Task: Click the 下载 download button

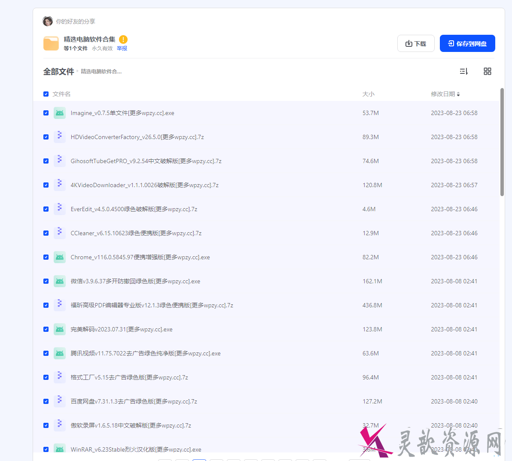Action: (x=416, y=43)
